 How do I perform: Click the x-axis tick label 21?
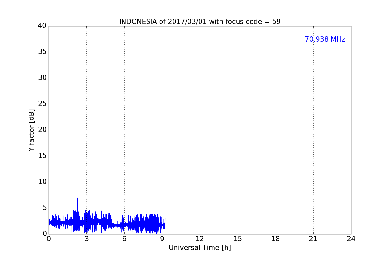pyautogui.click(x=313, y=239)
